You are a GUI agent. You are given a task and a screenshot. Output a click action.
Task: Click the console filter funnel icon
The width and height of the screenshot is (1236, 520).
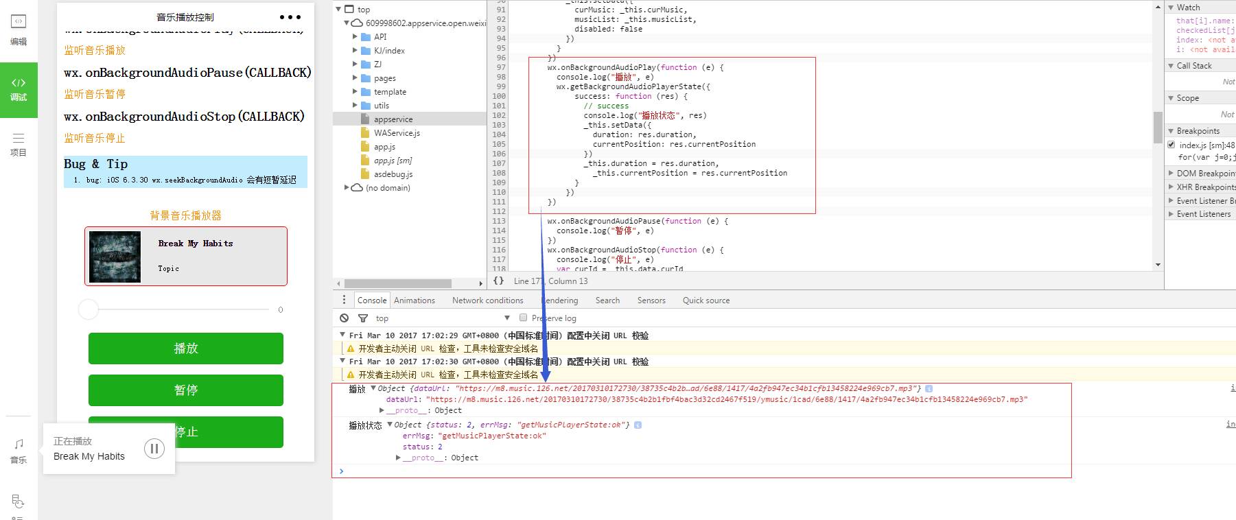(x=363, y=318)
